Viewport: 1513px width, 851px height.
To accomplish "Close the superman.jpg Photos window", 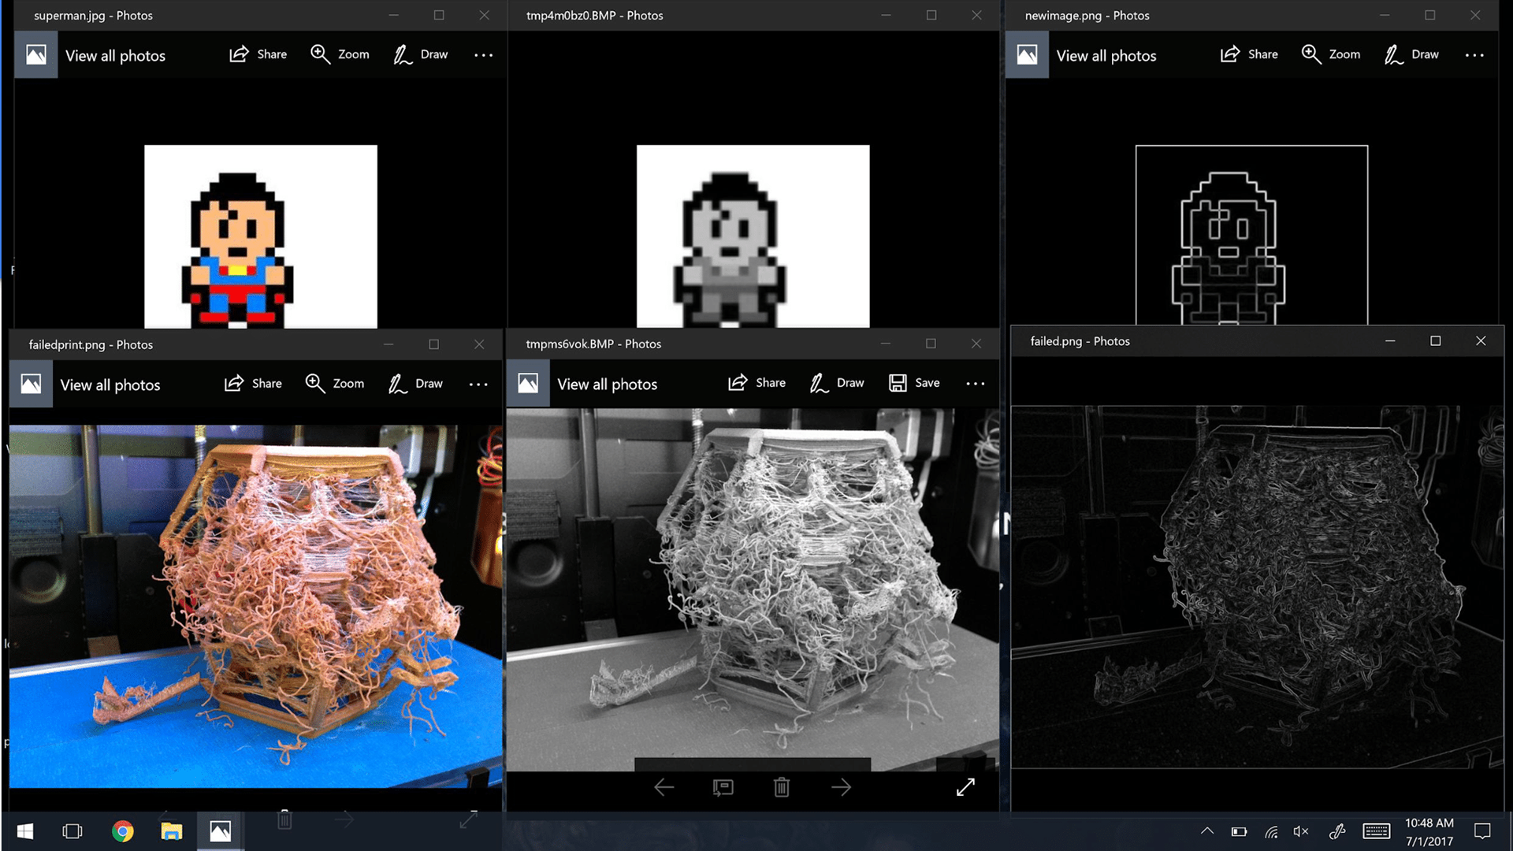I will pyautogui.click(x=484, y=15).
